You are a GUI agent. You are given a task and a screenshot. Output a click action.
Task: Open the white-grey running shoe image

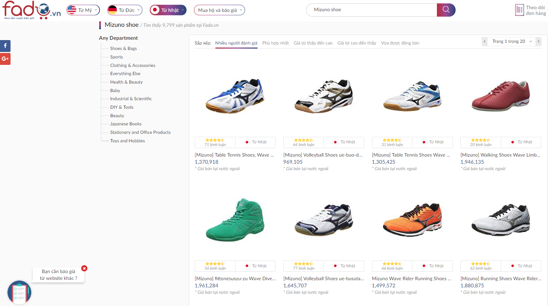click(x=501, y=220)
